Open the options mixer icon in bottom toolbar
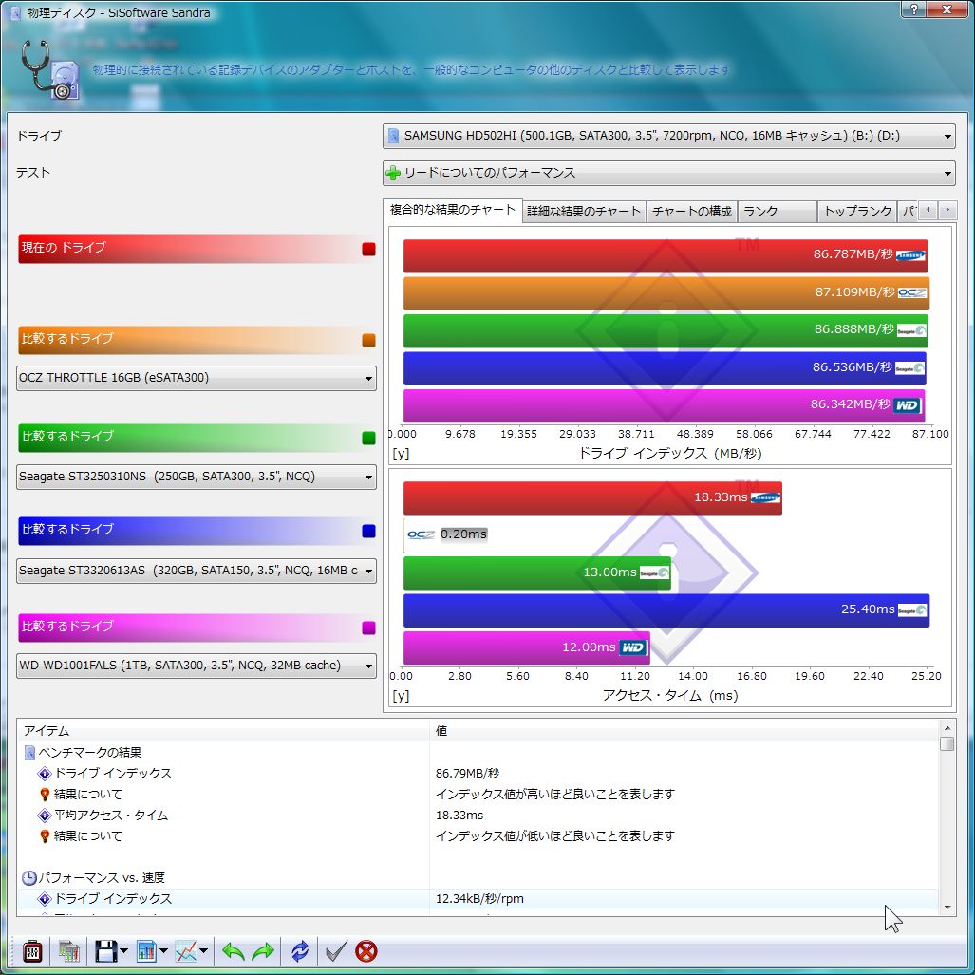975x975 pixels. point(31,951)
